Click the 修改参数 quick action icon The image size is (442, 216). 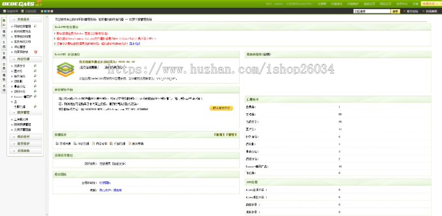pyautogui.click(x=130, y=143)
